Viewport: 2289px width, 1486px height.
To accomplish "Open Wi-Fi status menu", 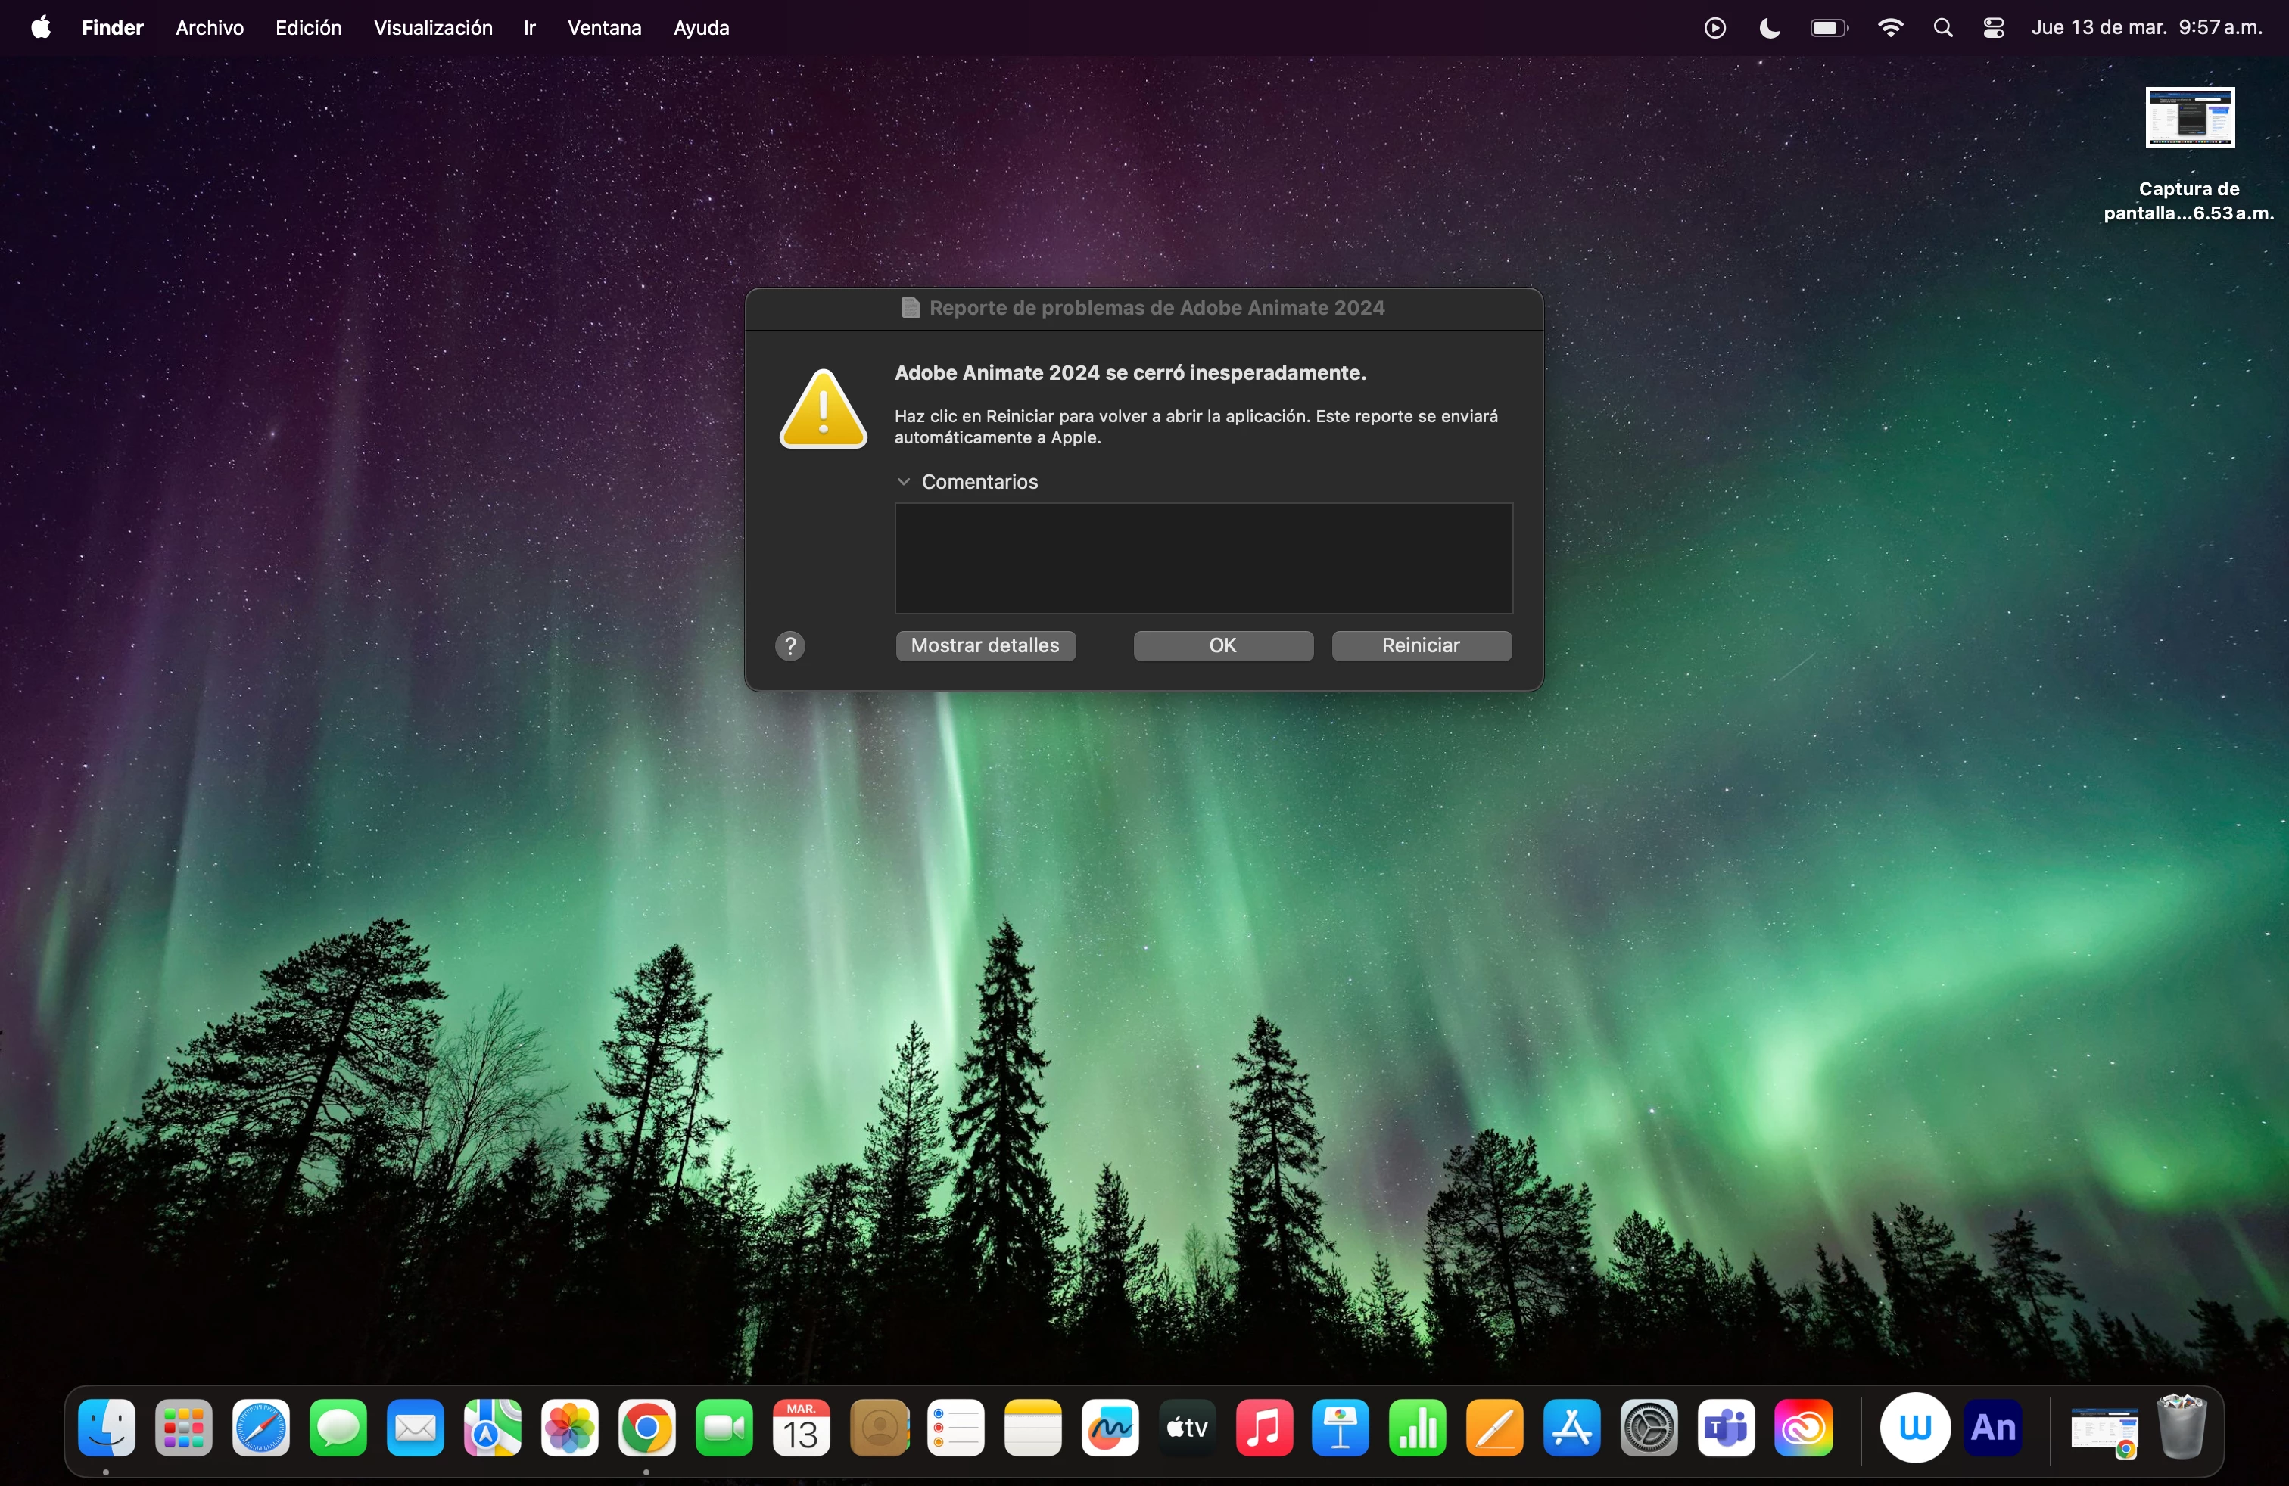I will click(1890, 28).
